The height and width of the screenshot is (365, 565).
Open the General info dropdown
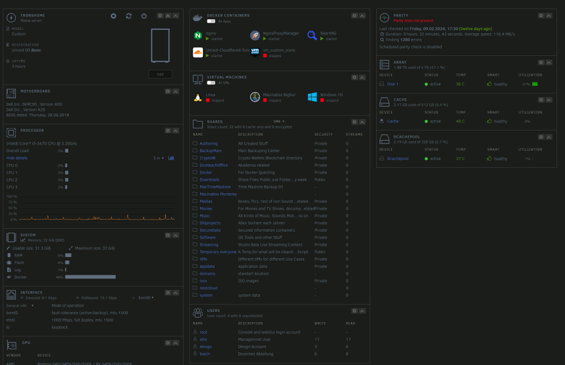(20, 306)
